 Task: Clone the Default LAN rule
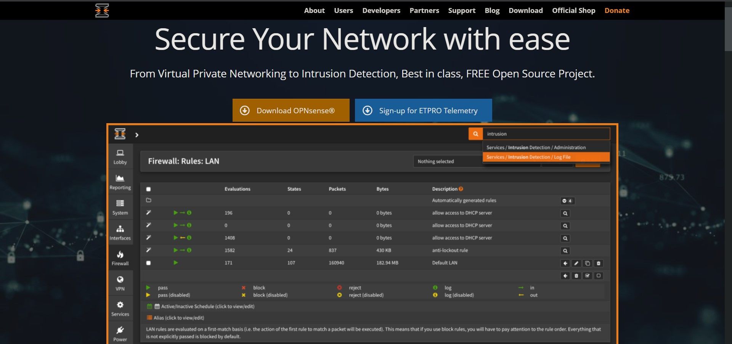tap(588, 263)
